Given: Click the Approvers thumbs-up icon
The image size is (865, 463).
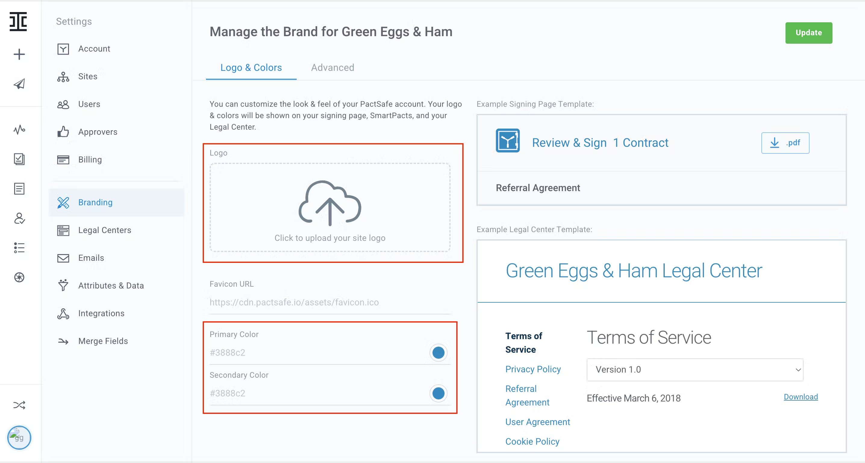Looking at the screenshot, I should (x=63, y=132).
